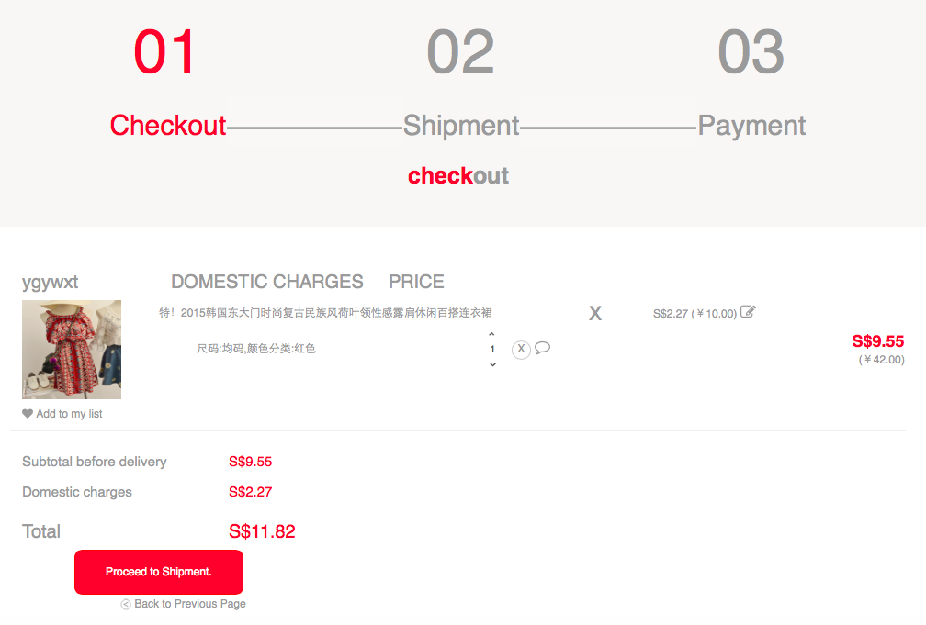
Task: Open the red dress product thumbnail
Action: point(72,350)
